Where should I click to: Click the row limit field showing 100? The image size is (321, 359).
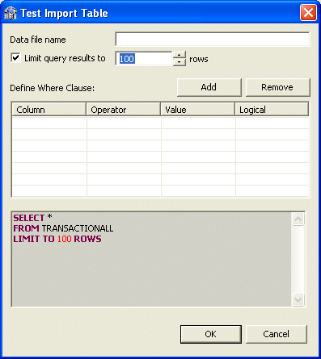[144, 59]
